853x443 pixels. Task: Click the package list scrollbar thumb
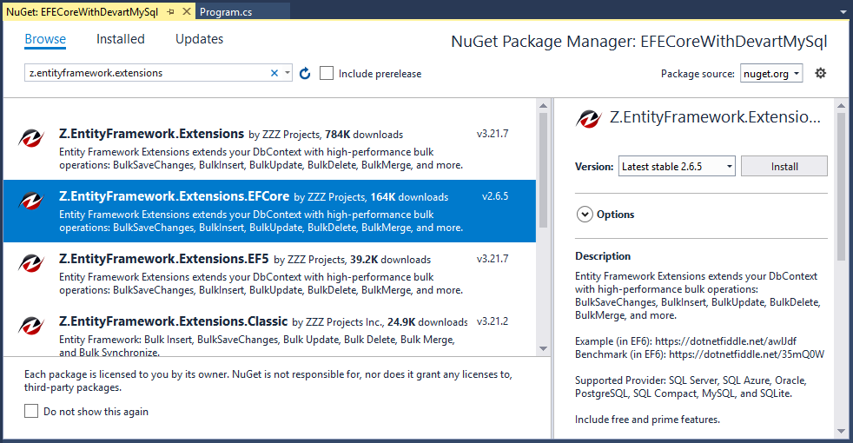543,169
